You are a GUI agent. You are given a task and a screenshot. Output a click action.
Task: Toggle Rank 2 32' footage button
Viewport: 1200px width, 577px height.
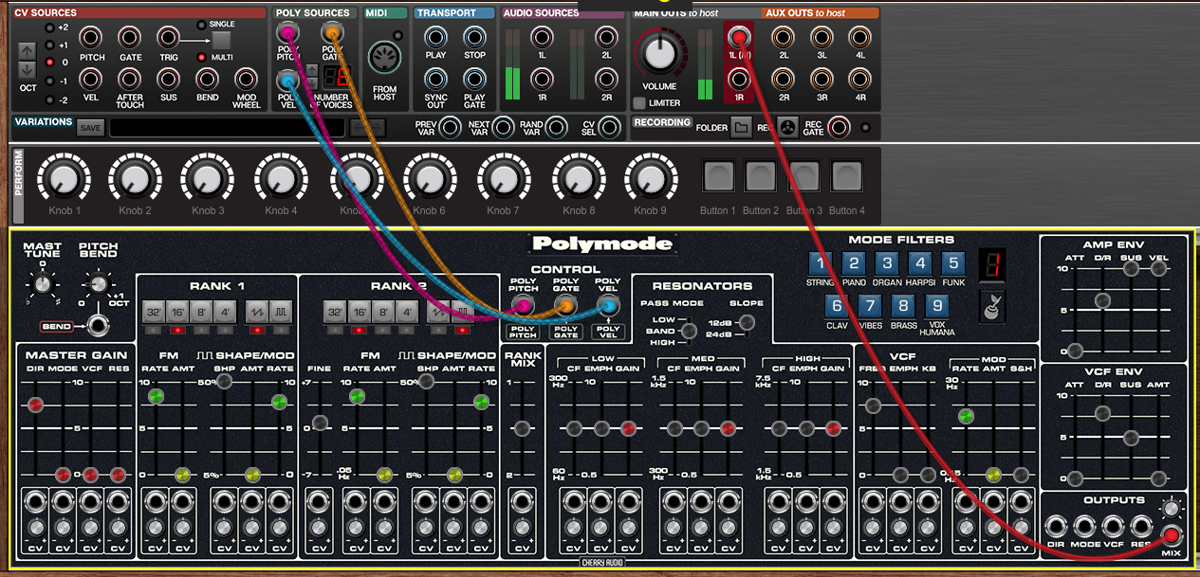click(335, 312)
